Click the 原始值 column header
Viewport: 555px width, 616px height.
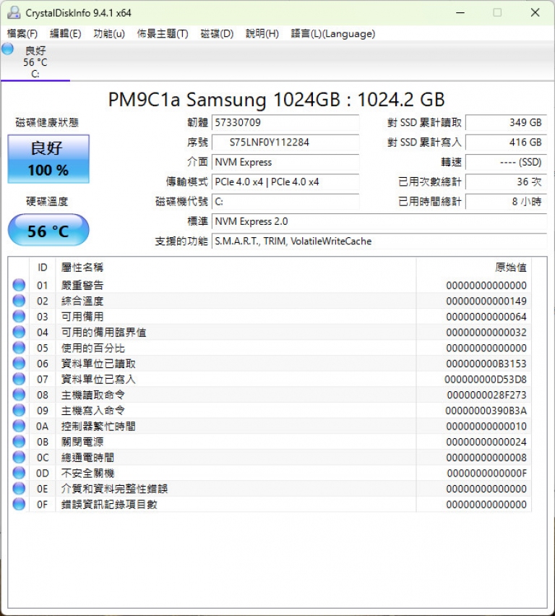(x=473, y=268)
